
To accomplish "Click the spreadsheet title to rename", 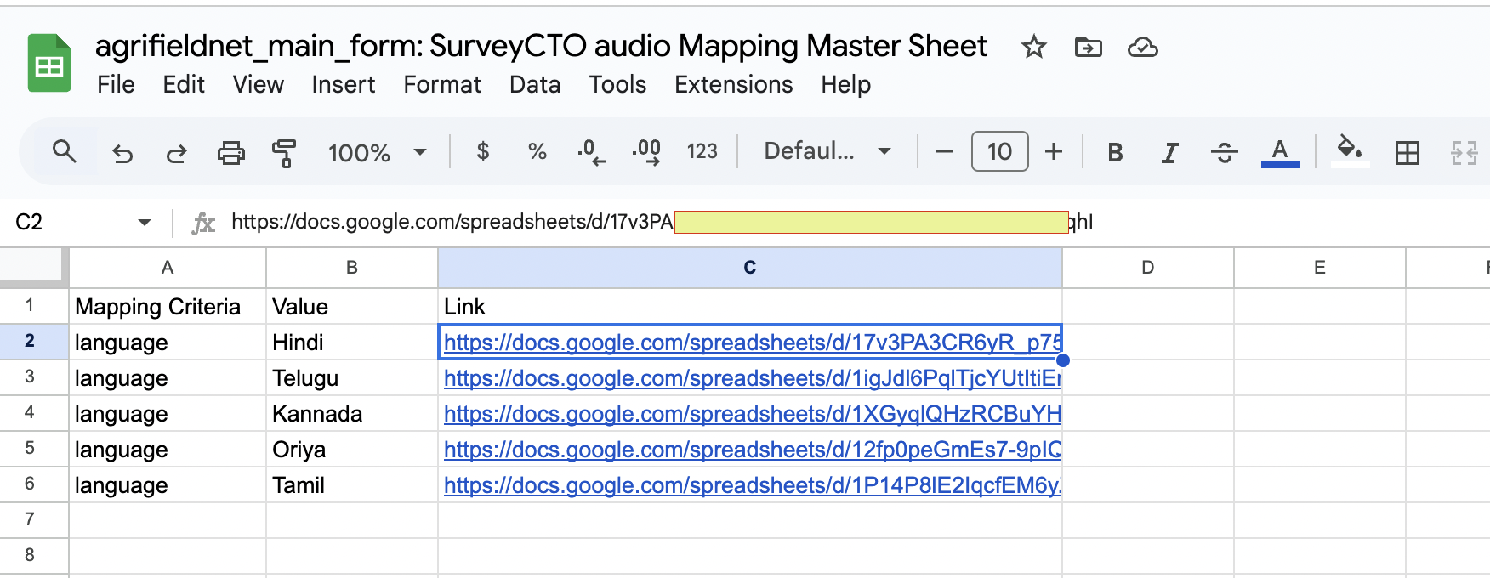I will point(541,46).
